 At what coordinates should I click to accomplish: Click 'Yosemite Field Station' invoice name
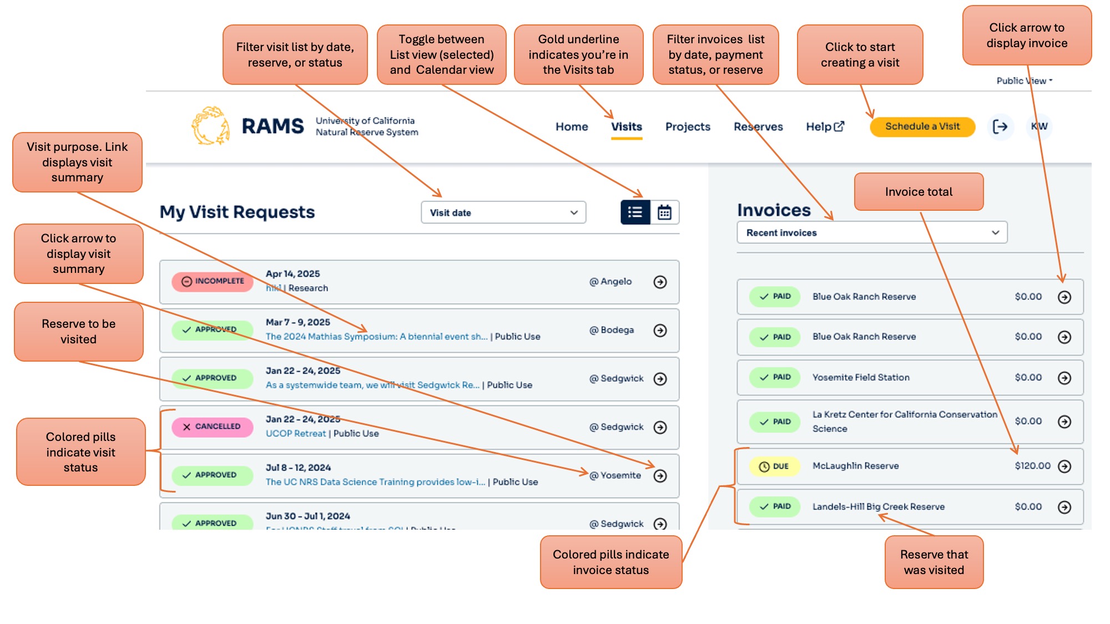coord(861,377)
